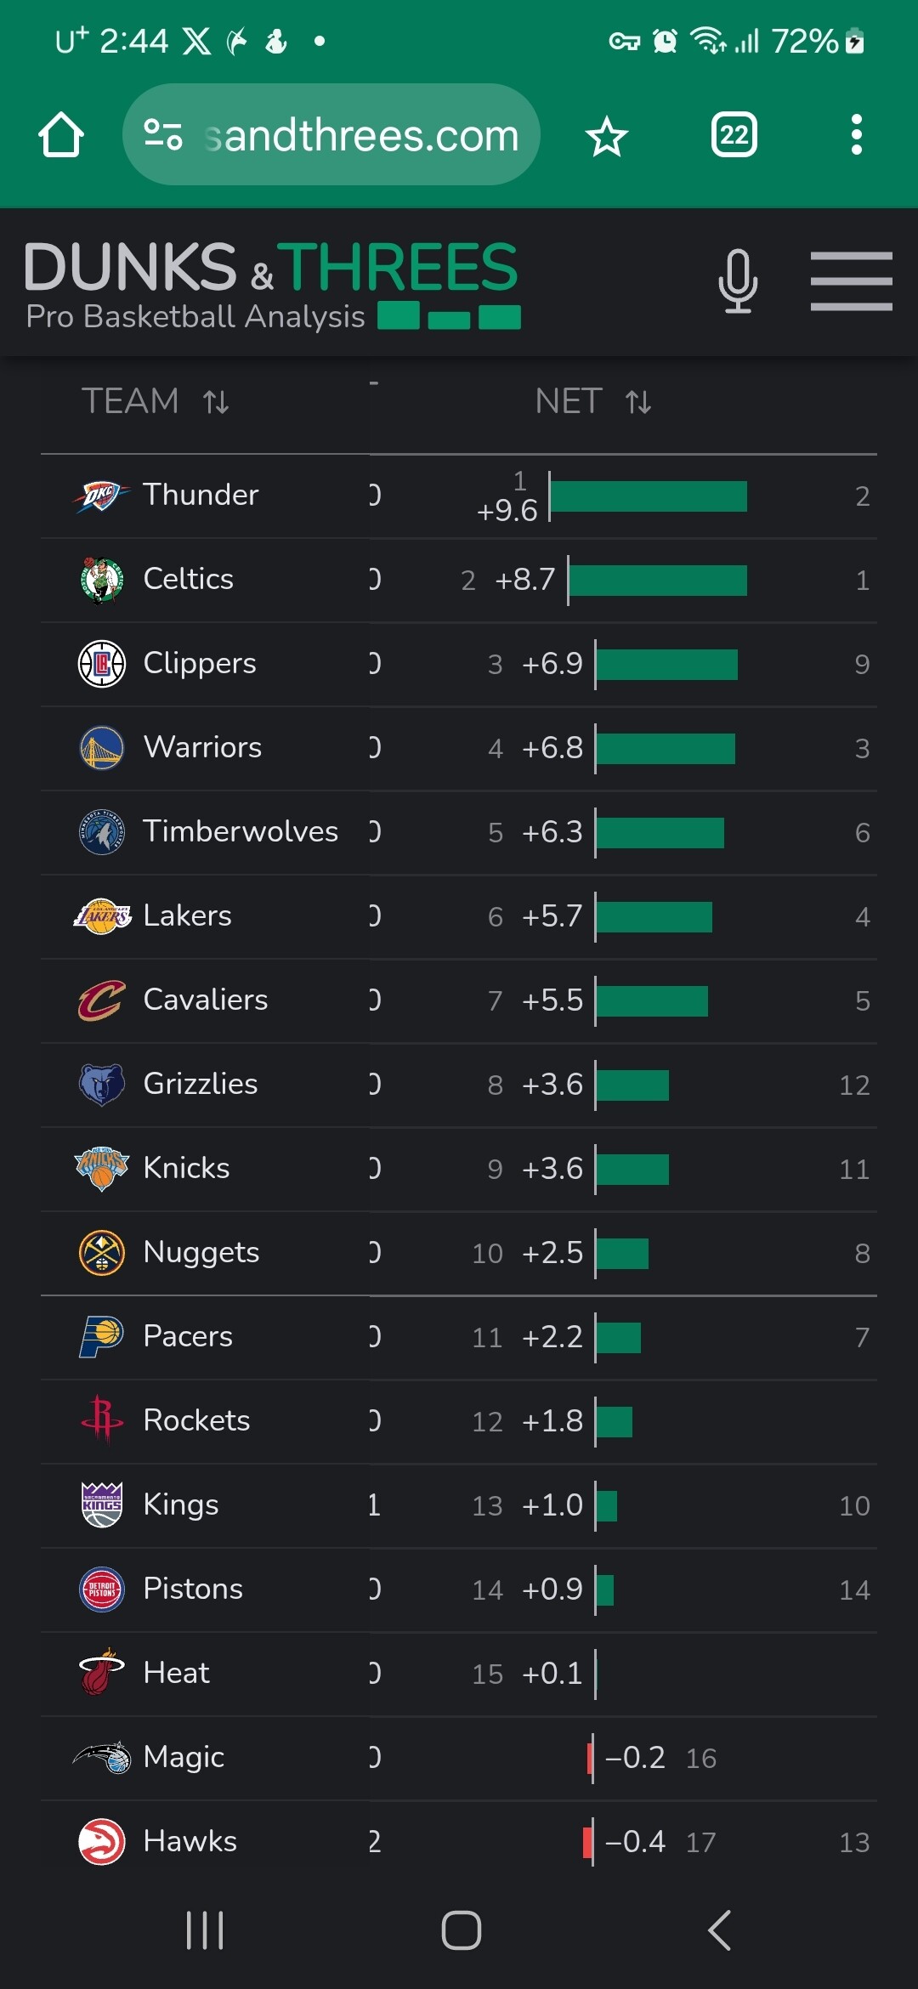Open the site hamburger menu
918x1989 pixels.
851,280
